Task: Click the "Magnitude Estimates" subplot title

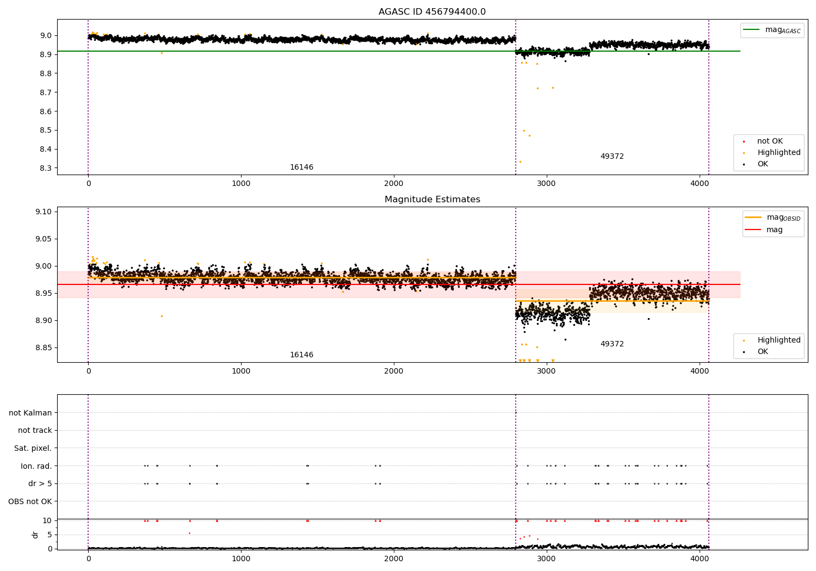Action: (432, 200)
